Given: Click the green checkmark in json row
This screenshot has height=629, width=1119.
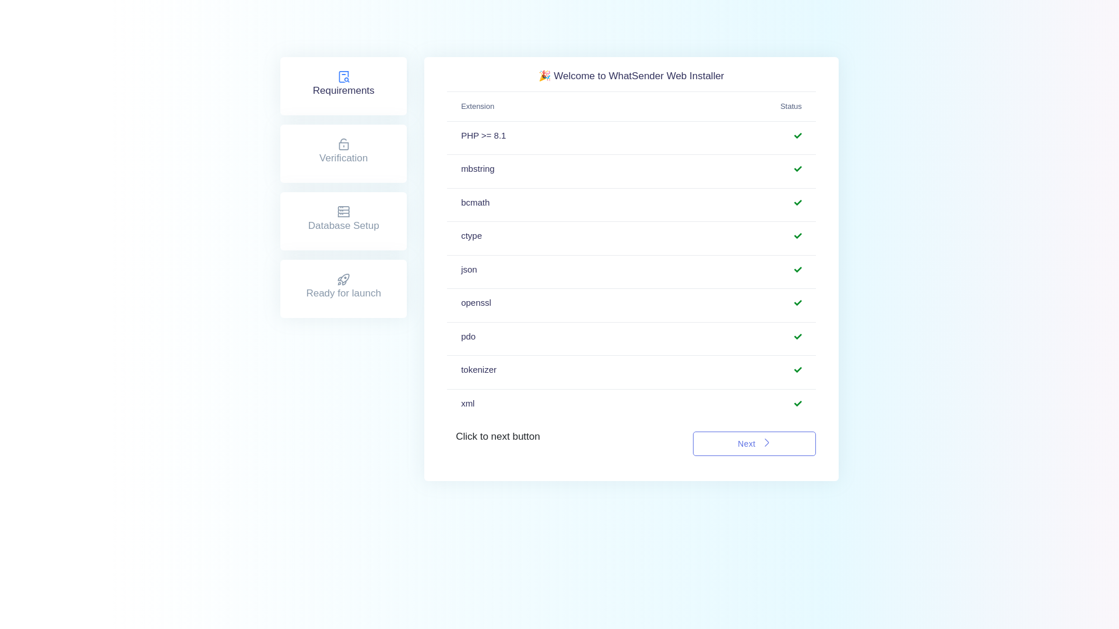Looking at the screenshot, I should coord(797,270).
